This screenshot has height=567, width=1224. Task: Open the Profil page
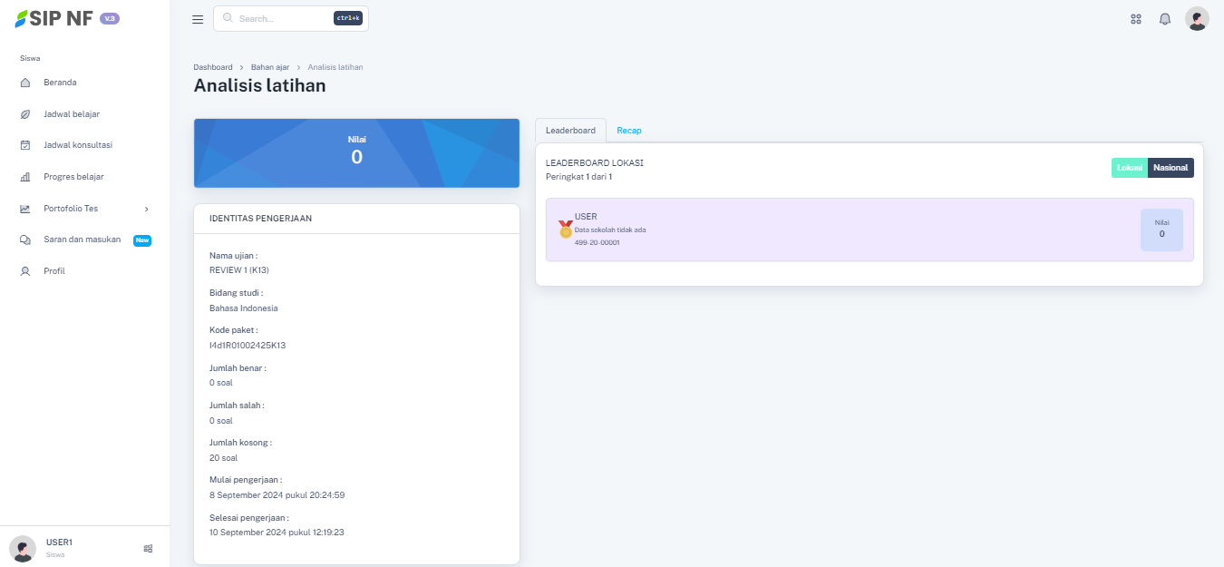click(54, 271)
